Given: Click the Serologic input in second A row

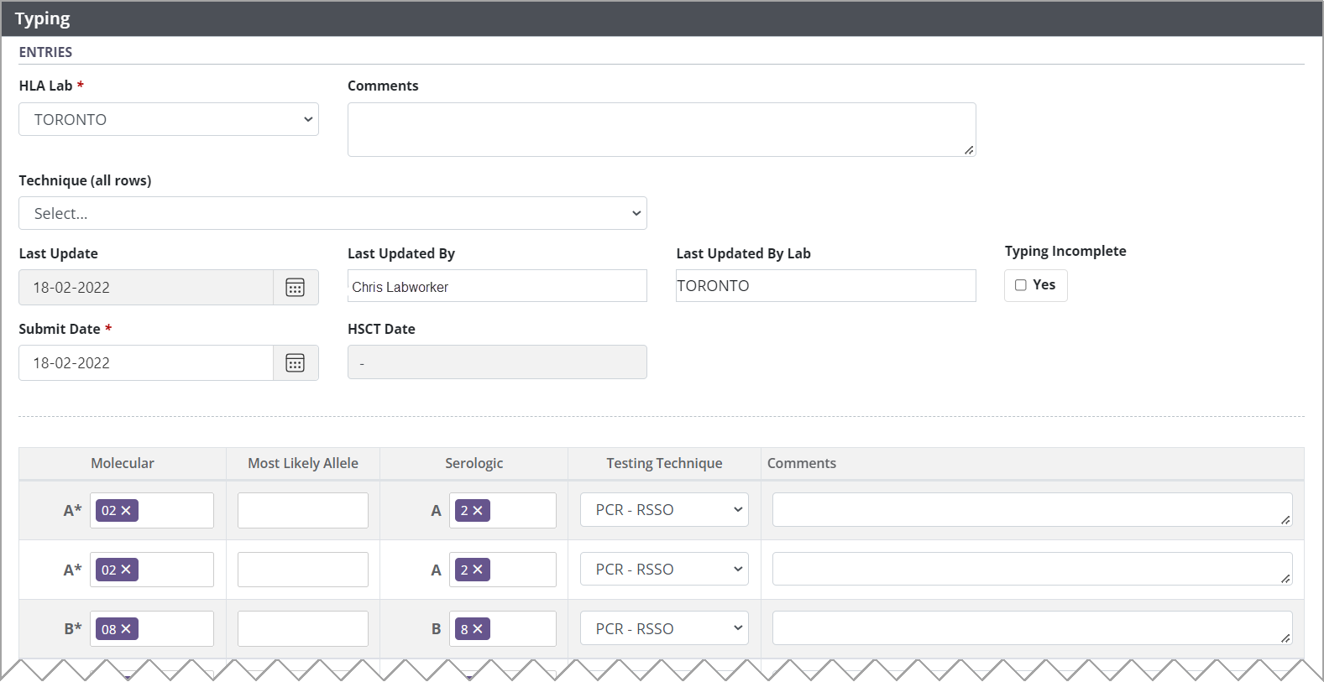Looking at the screenshot, I should click(503, 570).
